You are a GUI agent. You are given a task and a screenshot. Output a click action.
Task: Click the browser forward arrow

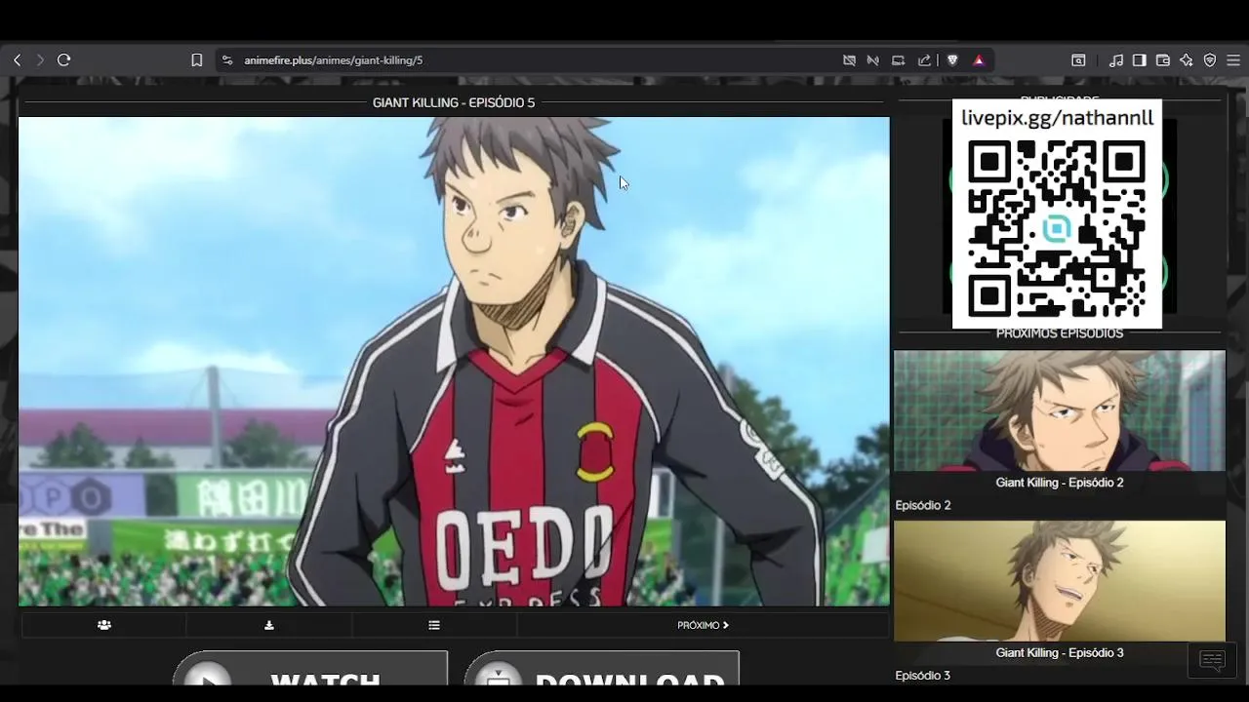(x=40, y=60)
